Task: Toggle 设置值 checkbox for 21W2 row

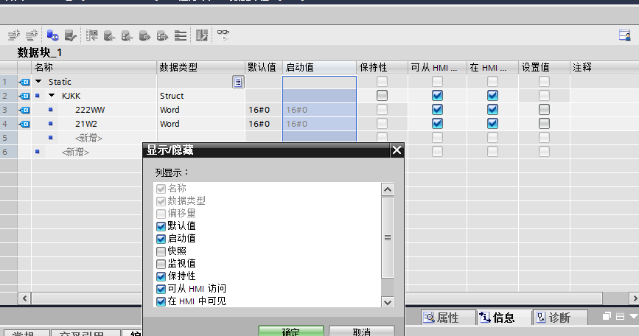Action: pyautogui.click(x=544, y=123)
